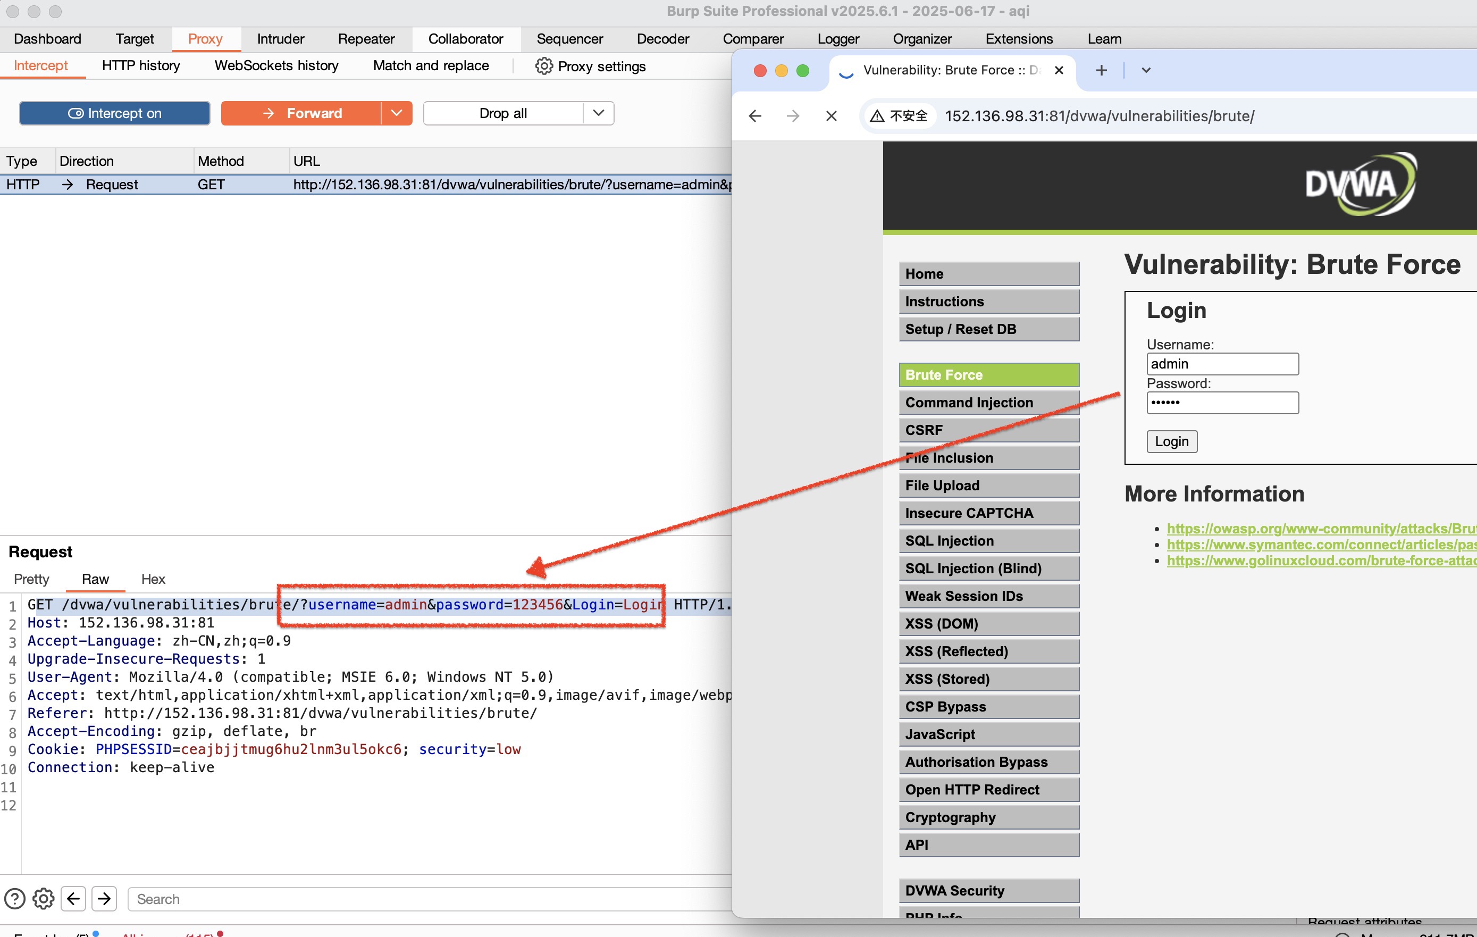
Task: Open Insecure CAPTCHA menu item
Action: coord(989,513)
